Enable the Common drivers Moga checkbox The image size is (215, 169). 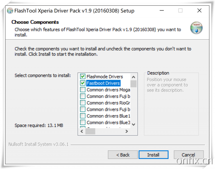tap(83, 90)
